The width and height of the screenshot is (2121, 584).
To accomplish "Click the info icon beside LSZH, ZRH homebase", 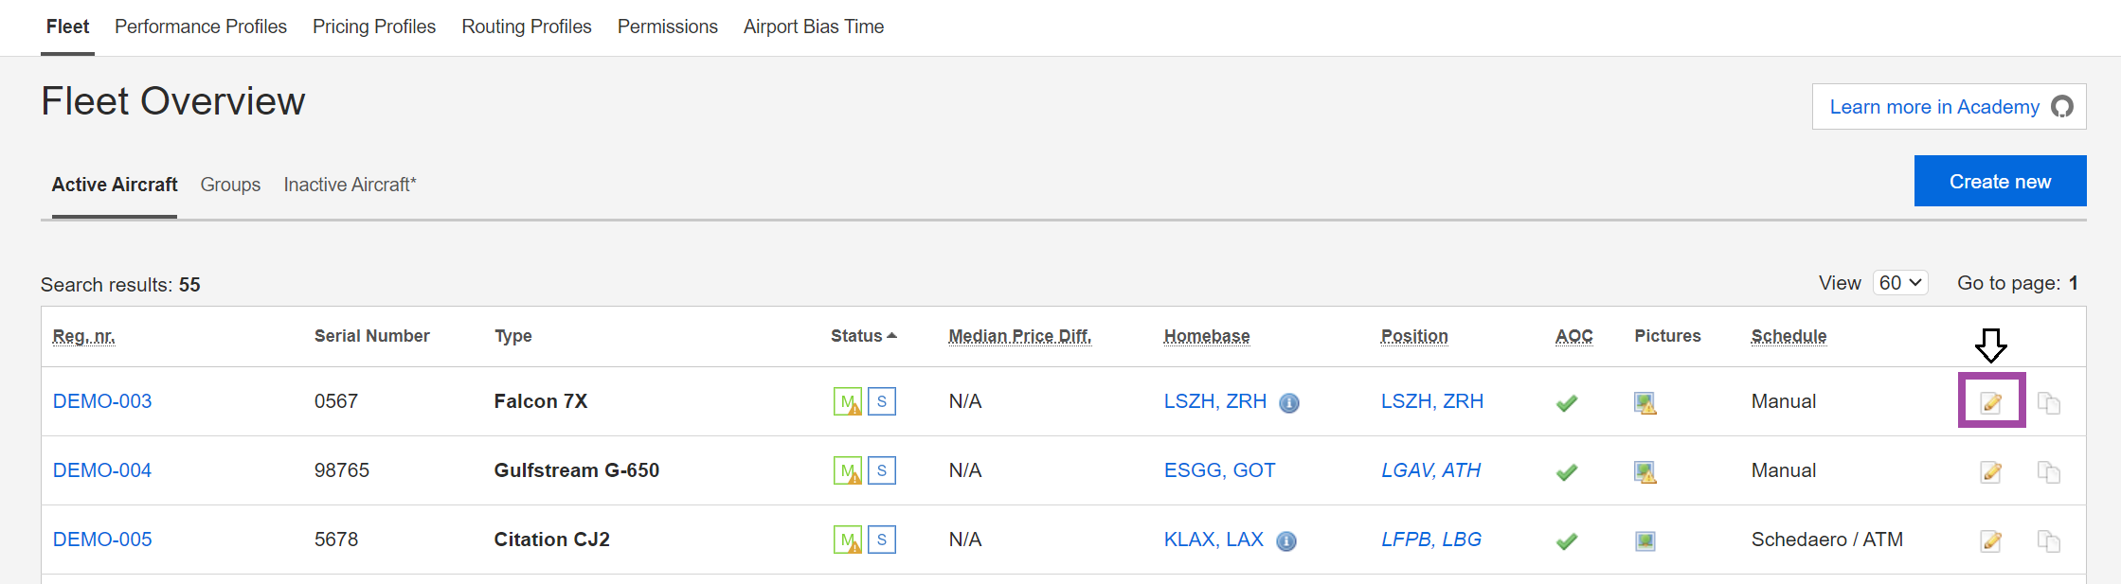I will point(1289,403).
